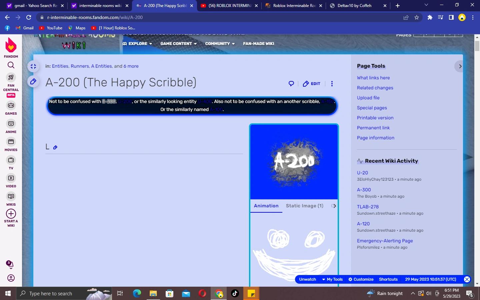Image resolution: width=480 pixels, height=300 pixels.
Task: Open the Chrome tab search dropdown
Action: click(x=426, y=5)
